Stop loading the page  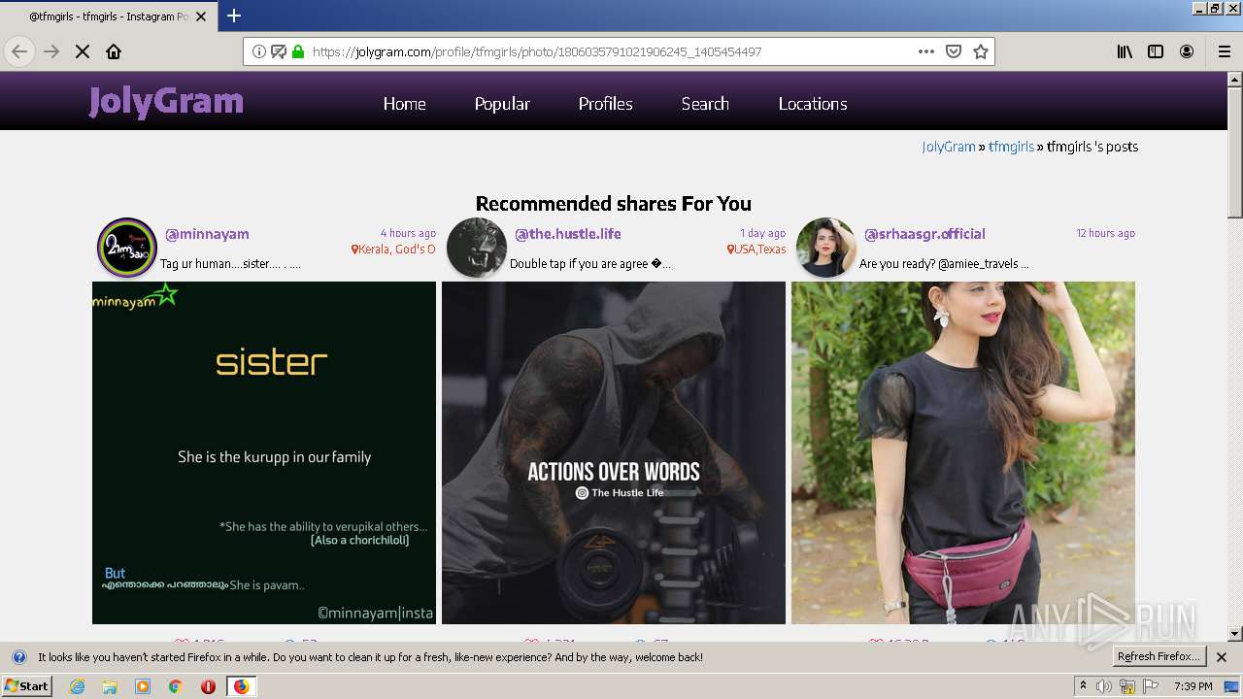83,51
